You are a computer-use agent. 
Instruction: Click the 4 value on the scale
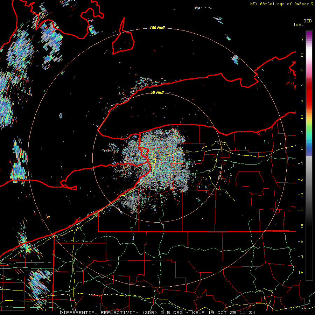coord(302,86)
